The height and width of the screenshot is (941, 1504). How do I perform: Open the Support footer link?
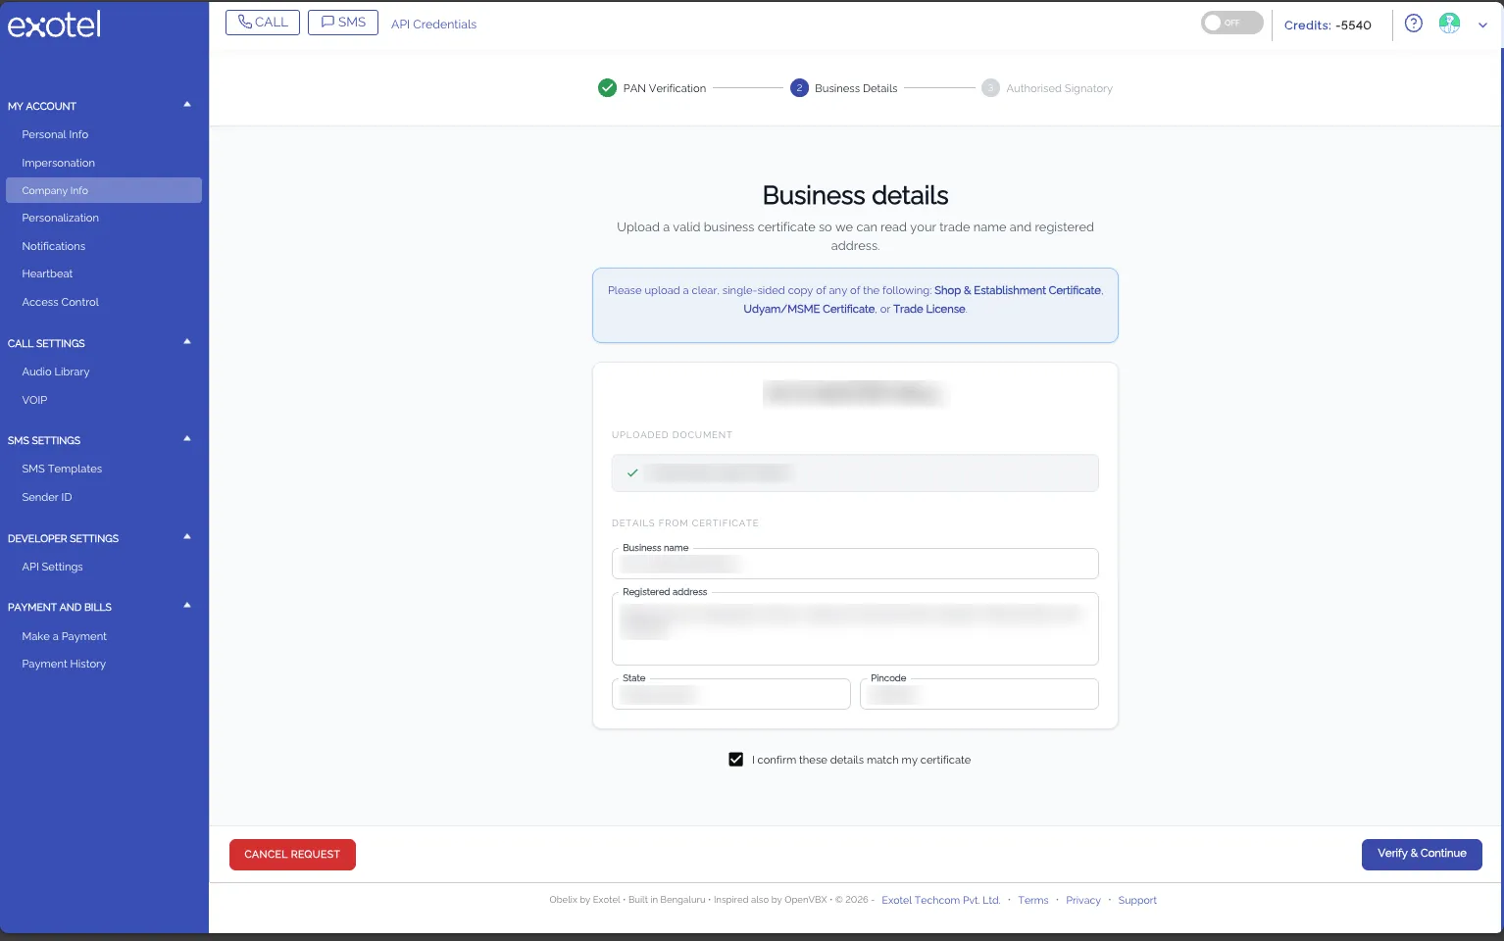tap(1137, 900)
